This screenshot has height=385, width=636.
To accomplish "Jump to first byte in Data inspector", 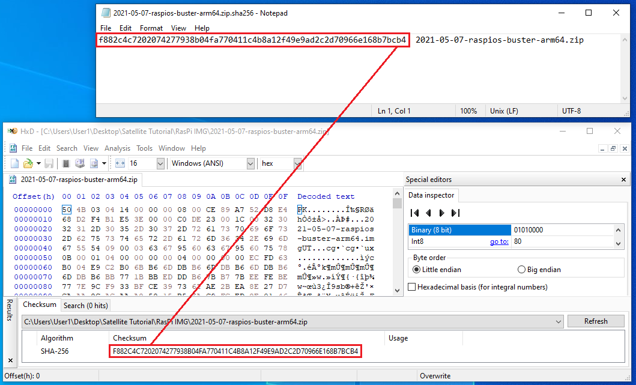I will point(414,213).
